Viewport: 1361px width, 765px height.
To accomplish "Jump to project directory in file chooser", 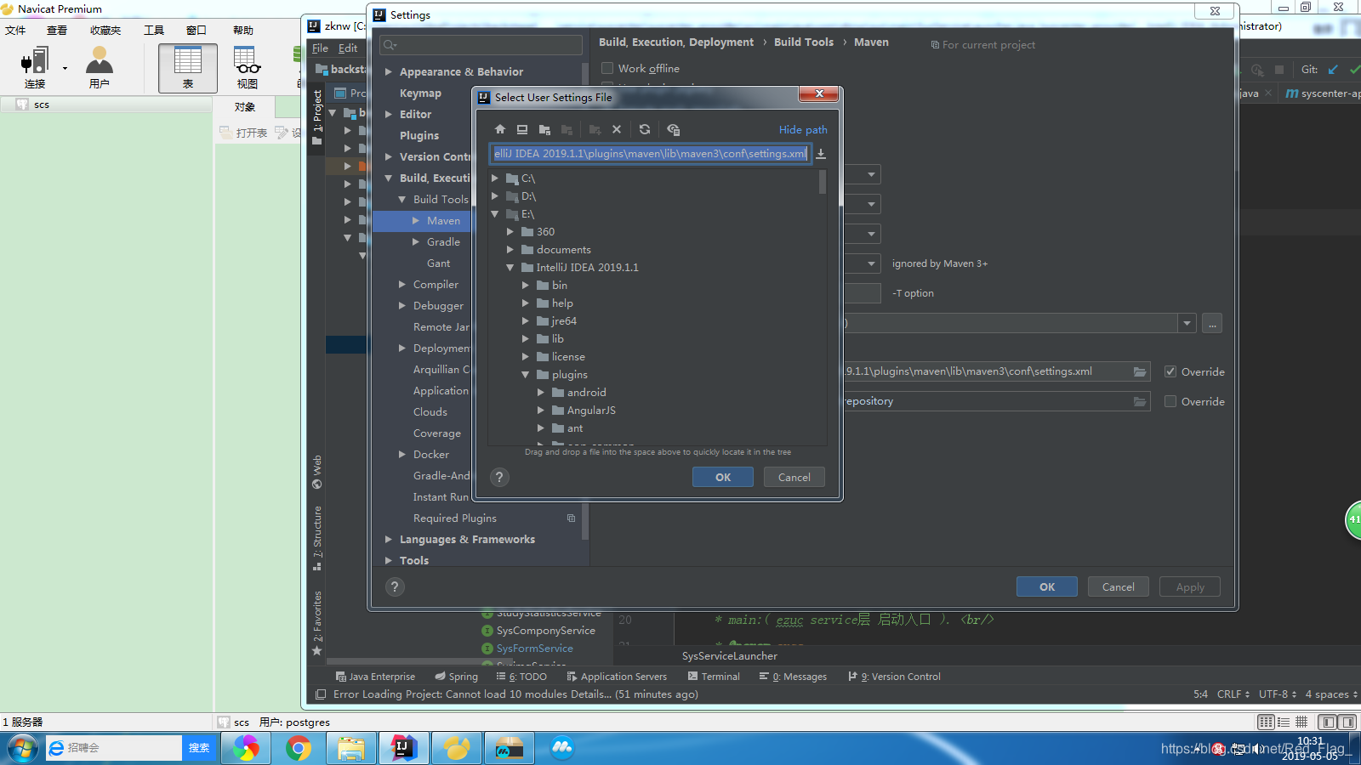I will pos(544,129).
